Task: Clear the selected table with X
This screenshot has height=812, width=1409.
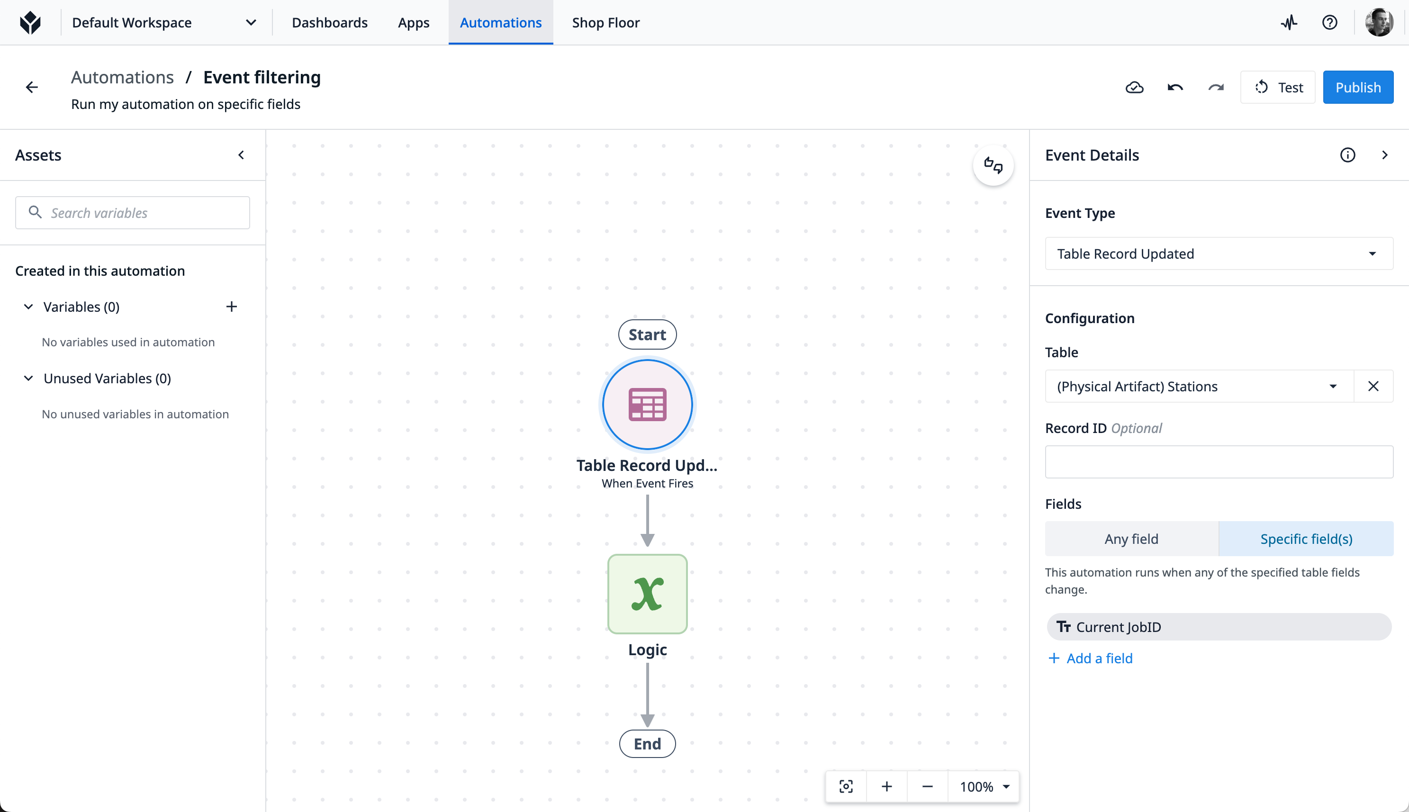Action: point(1373,386)
